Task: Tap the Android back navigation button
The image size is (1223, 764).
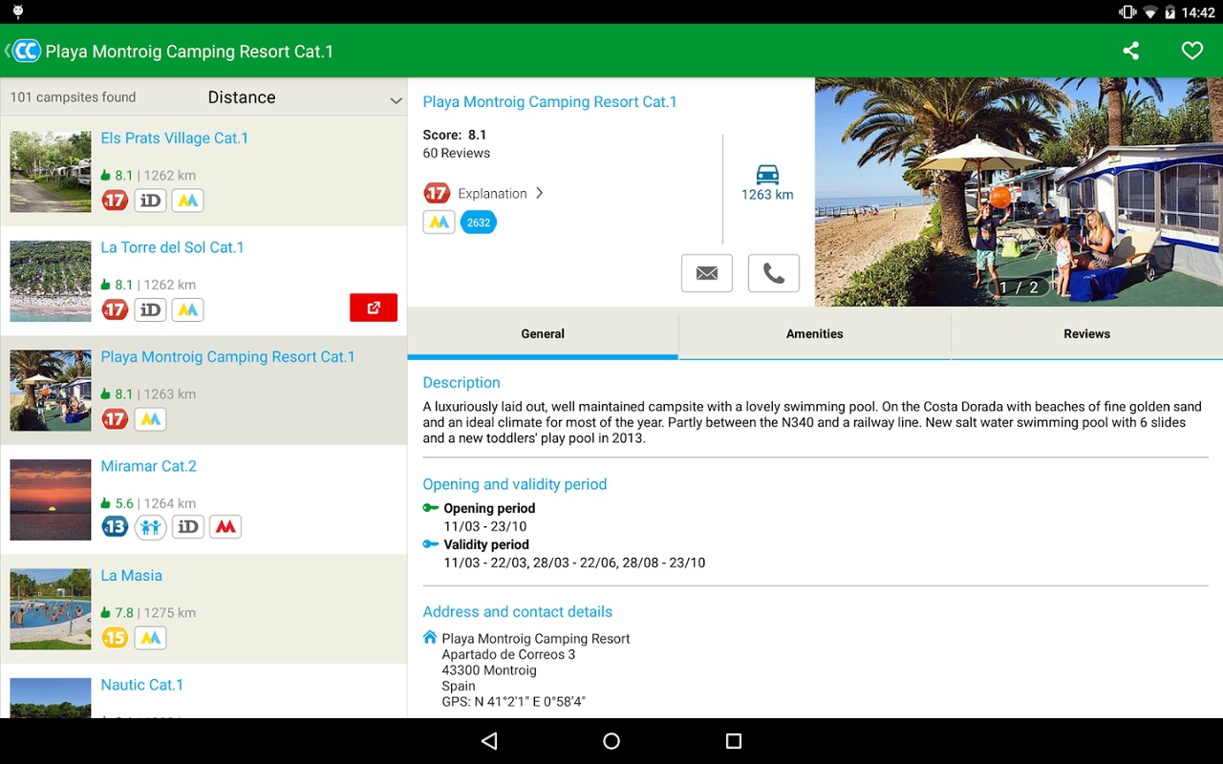Action: (x=489, y=741)
